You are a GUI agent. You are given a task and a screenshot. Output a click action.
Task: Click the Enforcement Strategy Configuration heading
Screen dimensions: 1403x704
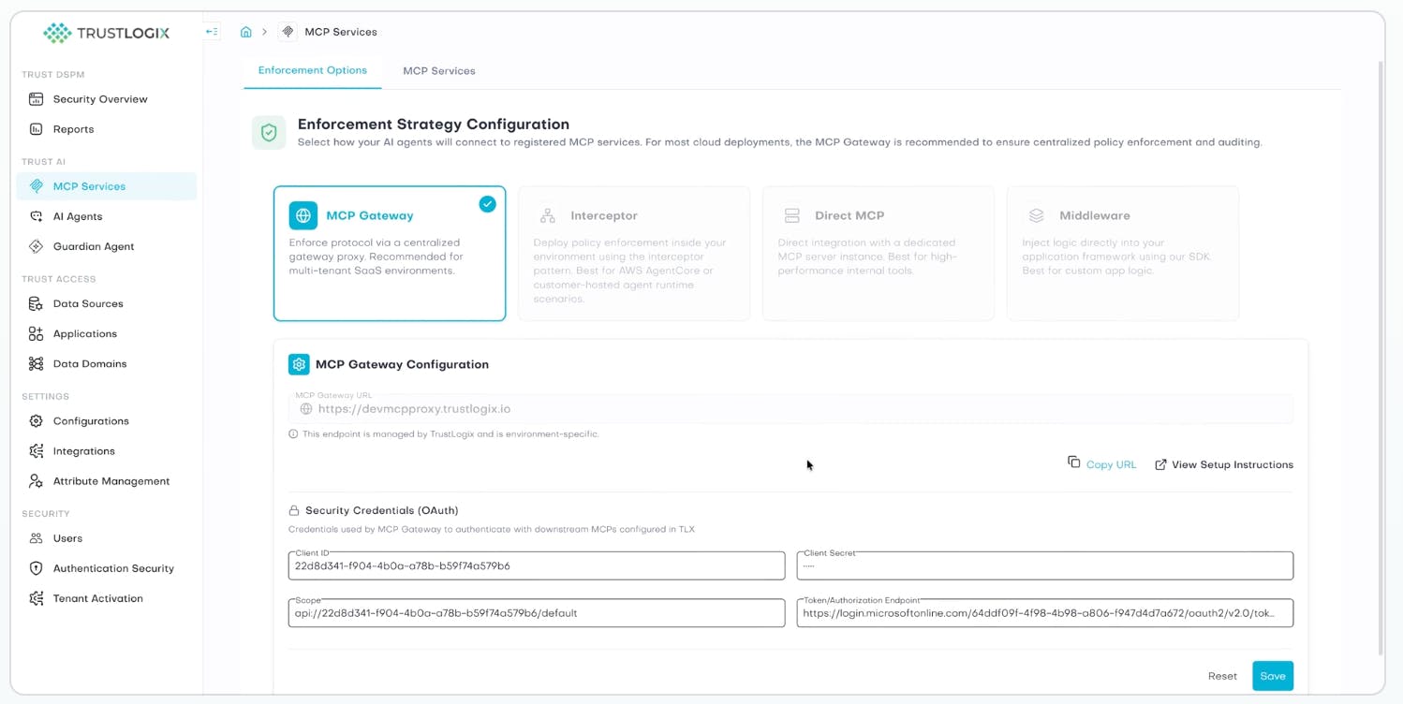click(434, 124)
